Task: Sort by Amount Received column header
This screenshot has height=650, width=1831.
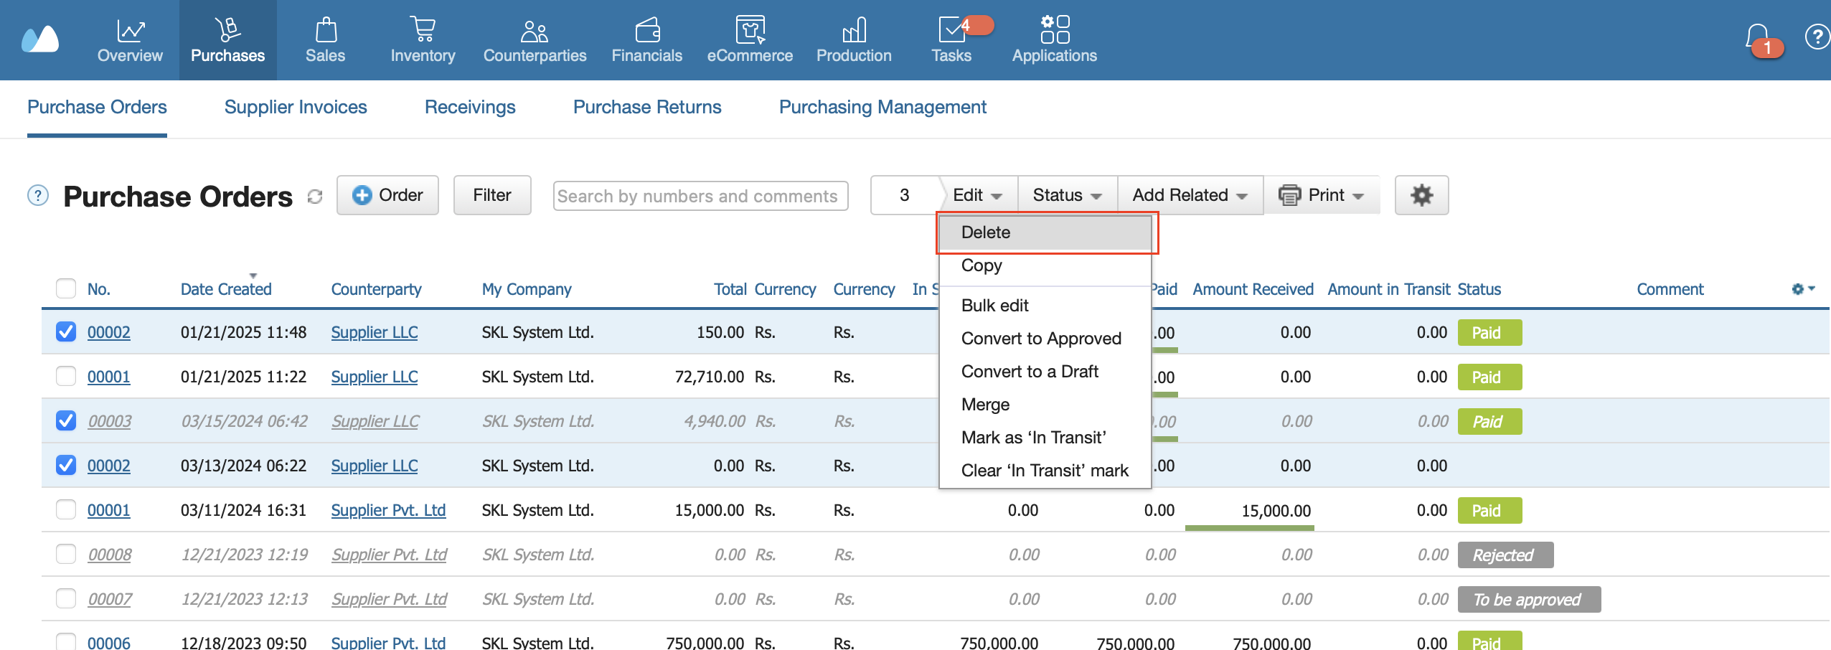Action: [1253, 289]
